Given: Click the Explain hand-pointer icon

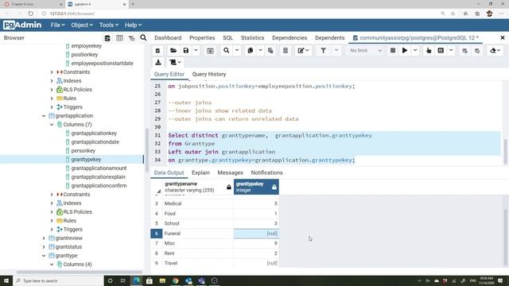Looking at the screenshot, I should [x=429, y=51].
